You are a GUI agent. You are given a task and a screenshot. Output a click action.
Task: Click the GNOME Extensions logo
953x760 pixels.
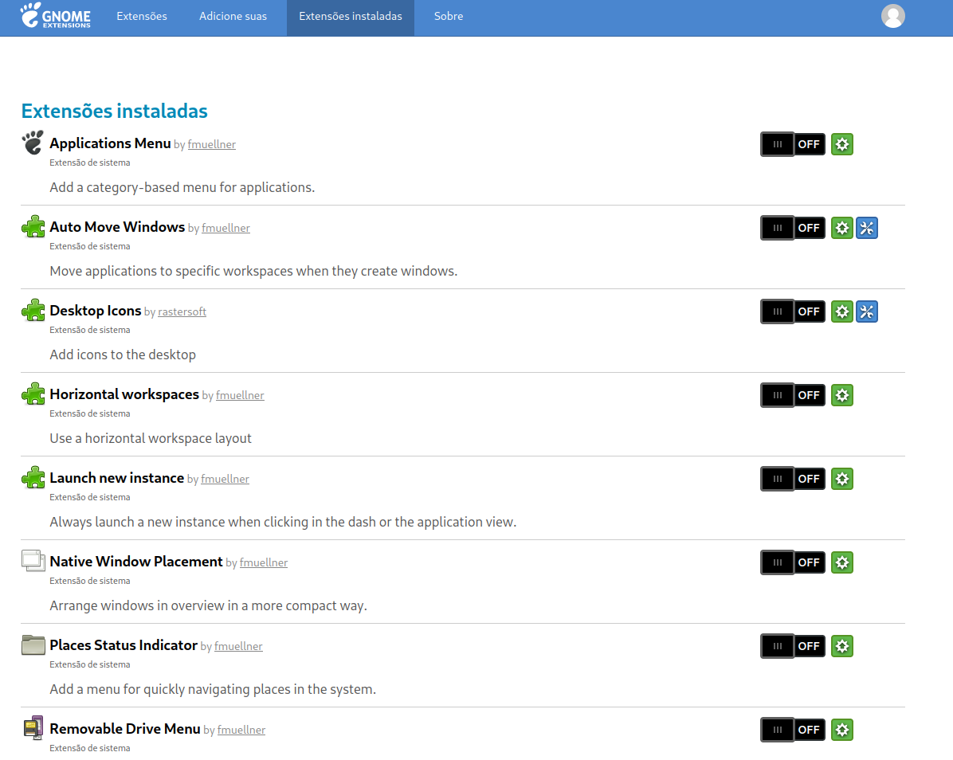tap(55, 16)
